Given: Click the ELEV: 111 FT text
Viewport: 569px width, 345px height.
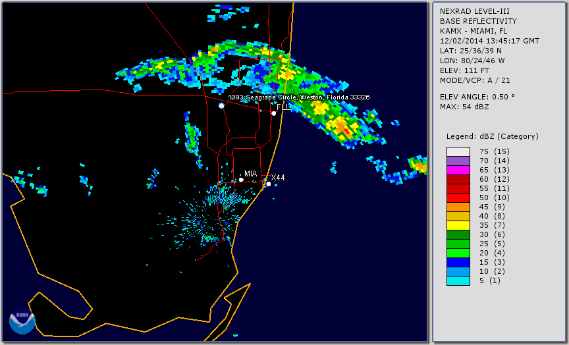Looking at the screenshot, I should click(x=464, y=70).
